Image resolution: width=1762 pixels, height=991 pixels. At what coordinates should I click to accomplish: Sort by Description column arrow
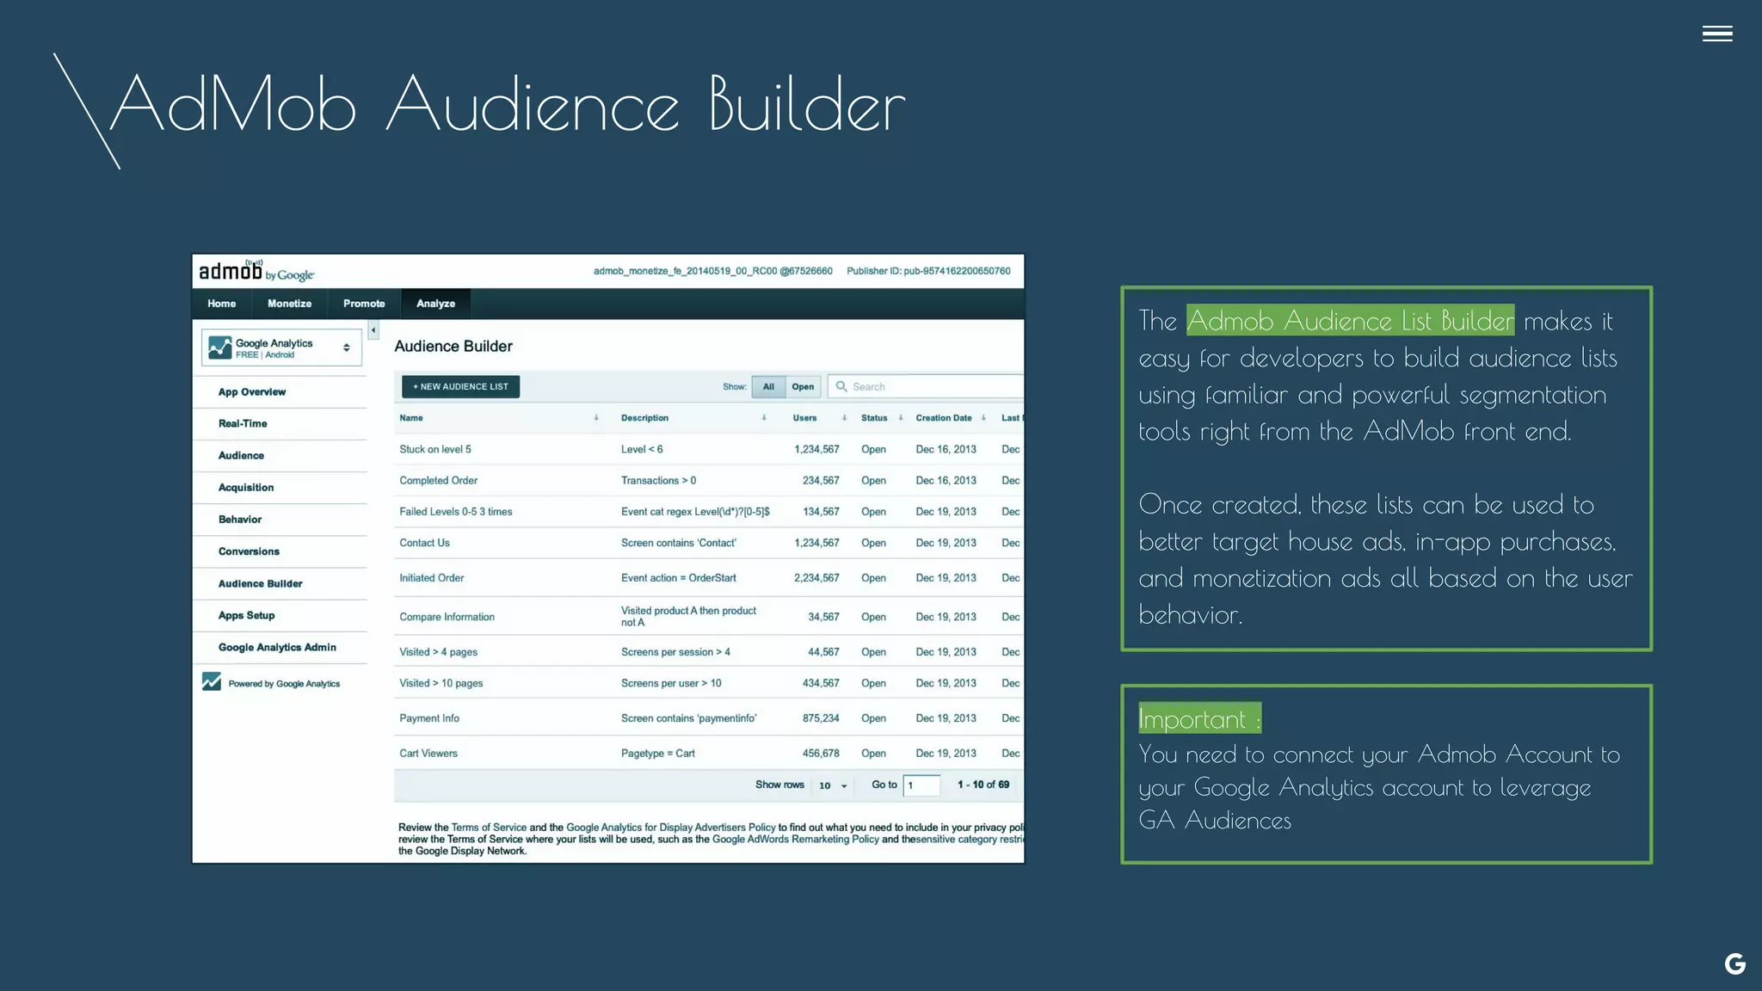click(x=763, y=418)
